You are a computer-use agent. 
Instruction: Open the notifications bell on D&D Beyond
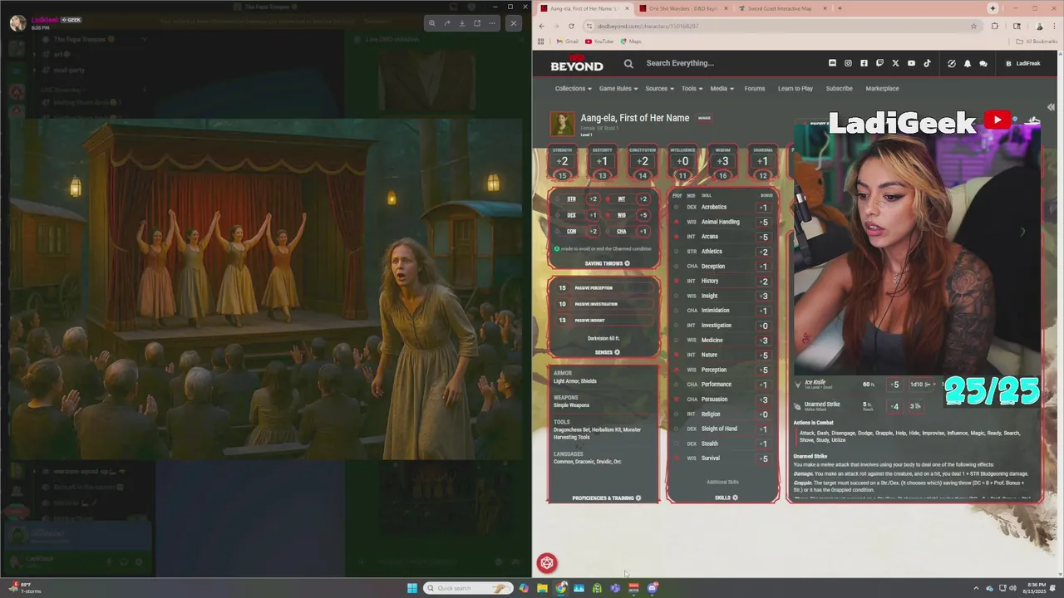(x=968, y=63)
